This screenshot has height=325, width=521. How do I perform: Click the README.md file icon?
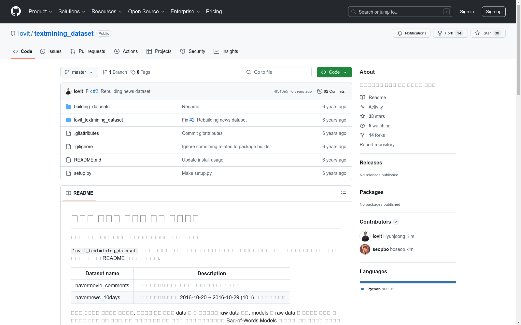point(68,160)
